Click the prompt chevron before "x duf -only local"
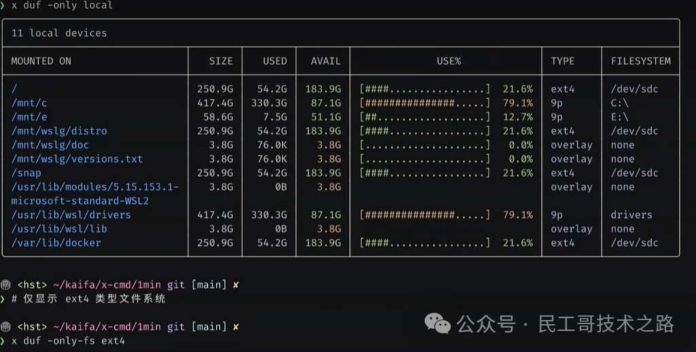The width and height of the screenshot is (696, 352). 4,5
